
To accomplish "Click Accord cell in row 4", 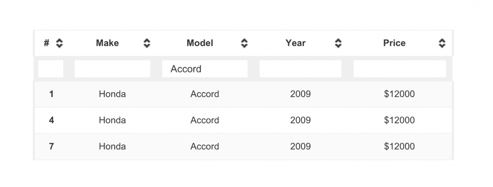I will tap(205, 120).
